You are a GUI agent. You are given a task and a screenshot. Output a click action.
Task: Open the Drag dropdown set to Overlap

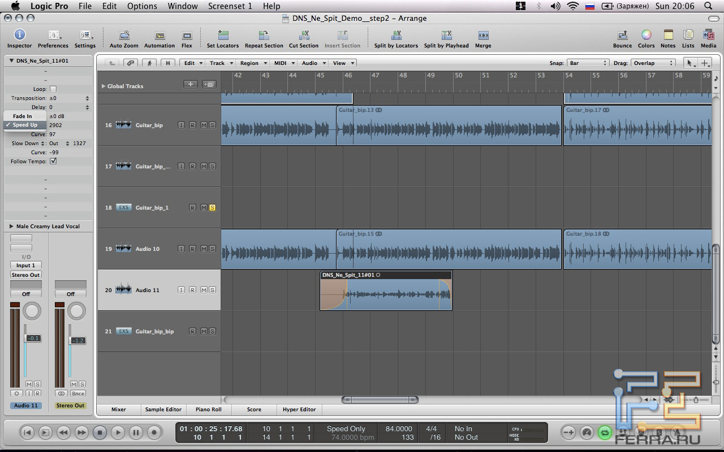pyautogui.click(x=653, y=63)
